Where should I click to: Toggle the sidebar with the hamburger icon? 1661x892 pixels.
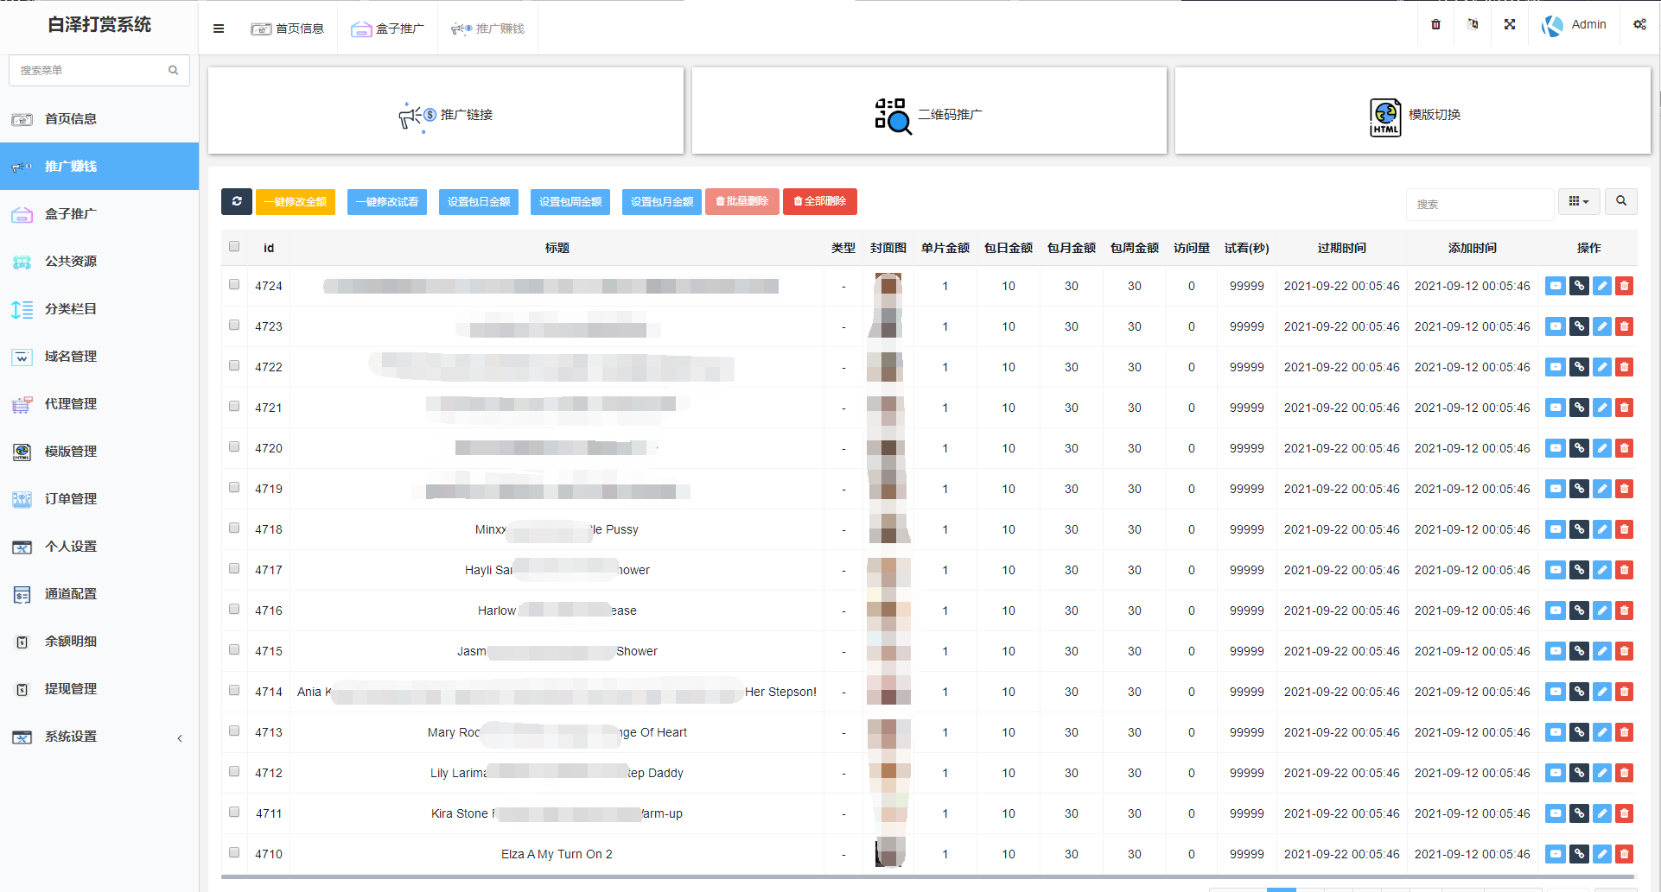point(219,28)
